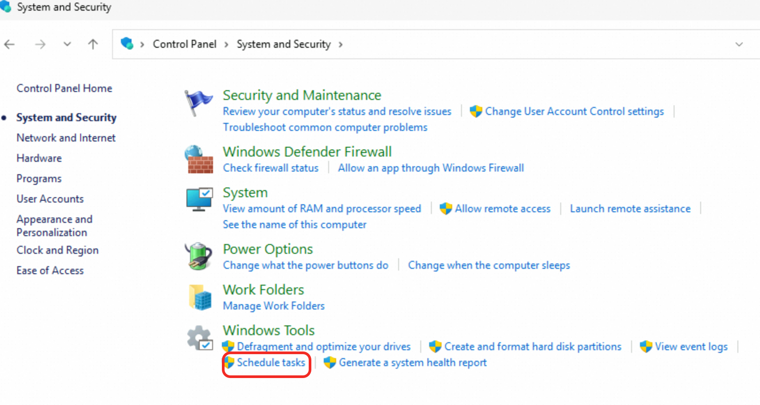Click the Back arrow navigation button
The height and width of the screenshot is (405, 760).
[x=9, y=44]
